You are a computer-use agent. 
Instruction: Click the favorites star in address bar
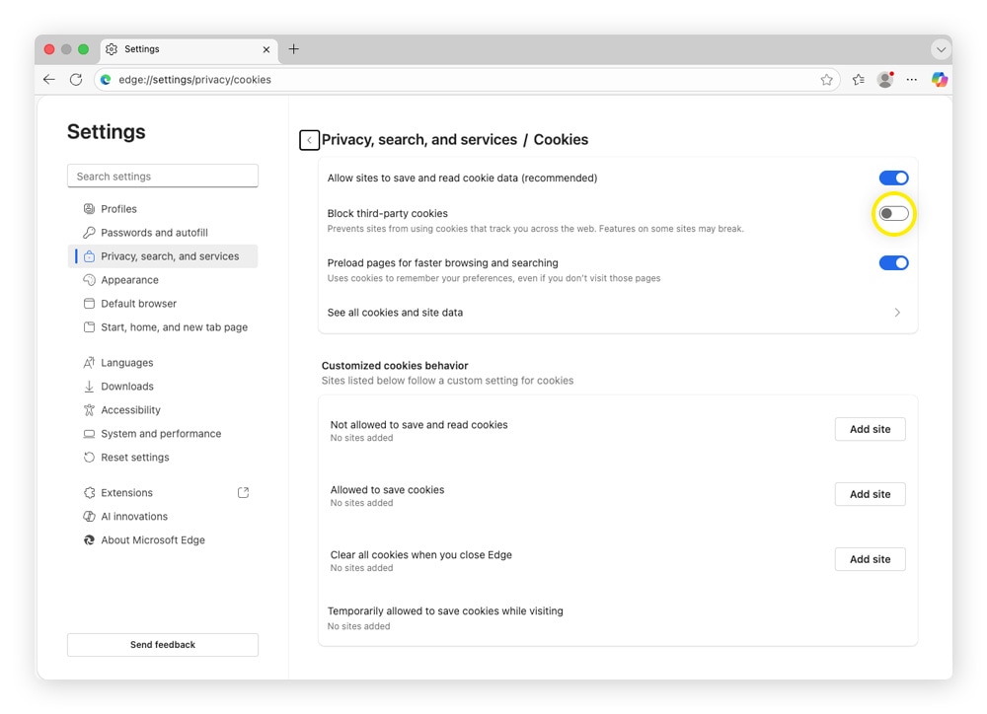827,79
